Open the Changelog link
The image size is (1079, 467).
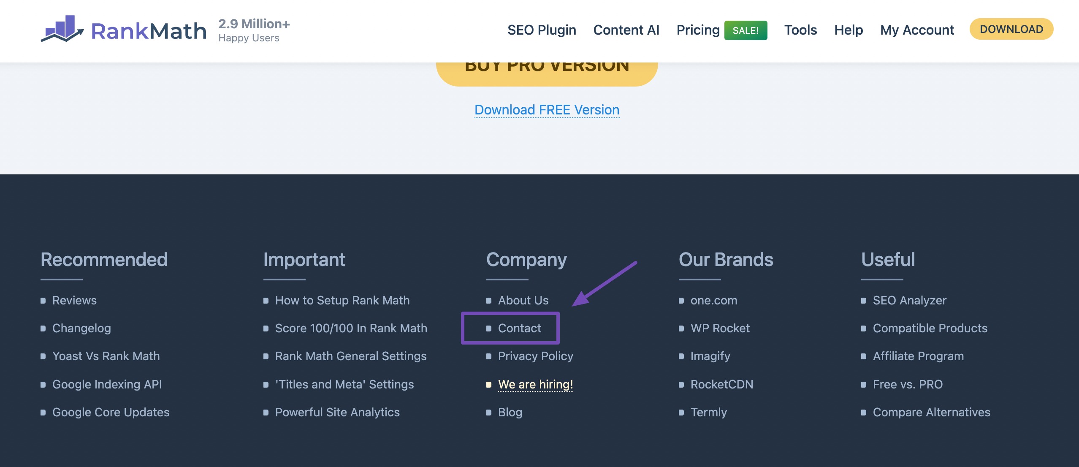81,329
